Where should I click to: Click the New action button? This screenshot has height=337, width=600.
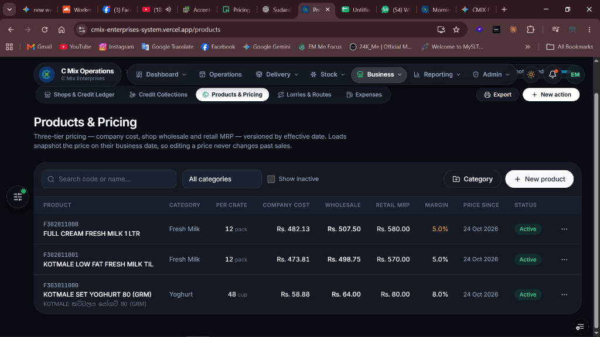click(551, 95)
